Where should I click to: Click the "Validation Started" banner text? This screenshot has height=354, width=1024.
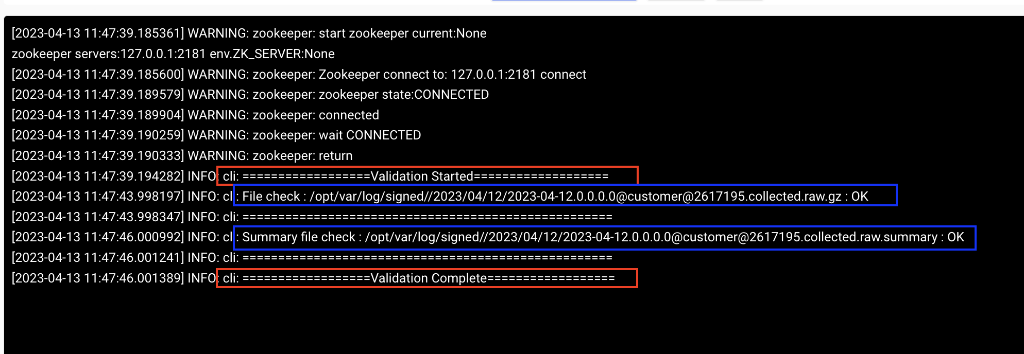coord(422,176)
